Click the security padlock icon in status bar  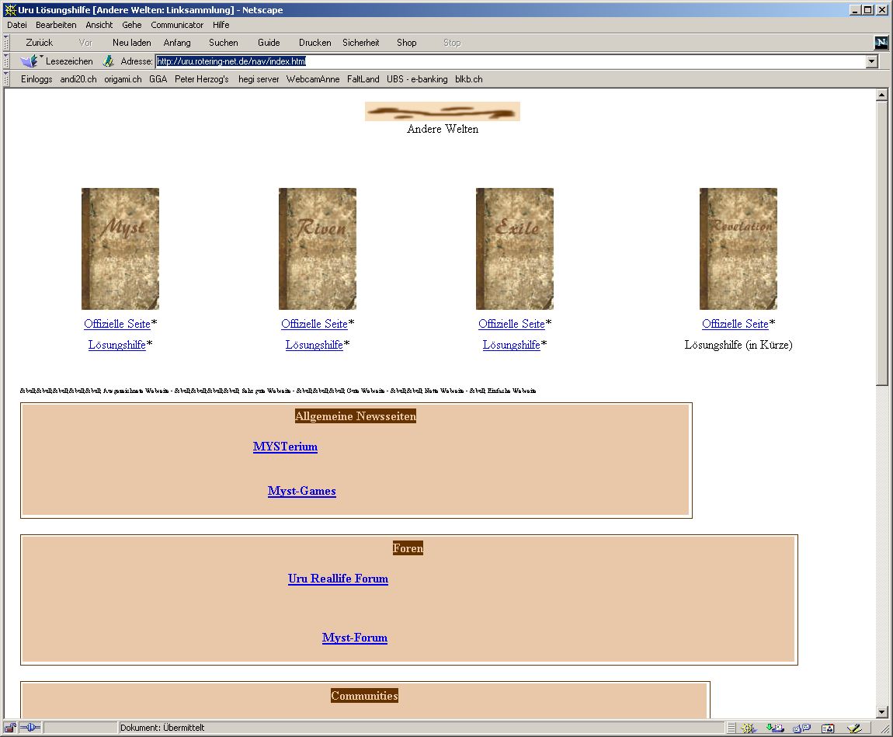(x=11, y=728)
